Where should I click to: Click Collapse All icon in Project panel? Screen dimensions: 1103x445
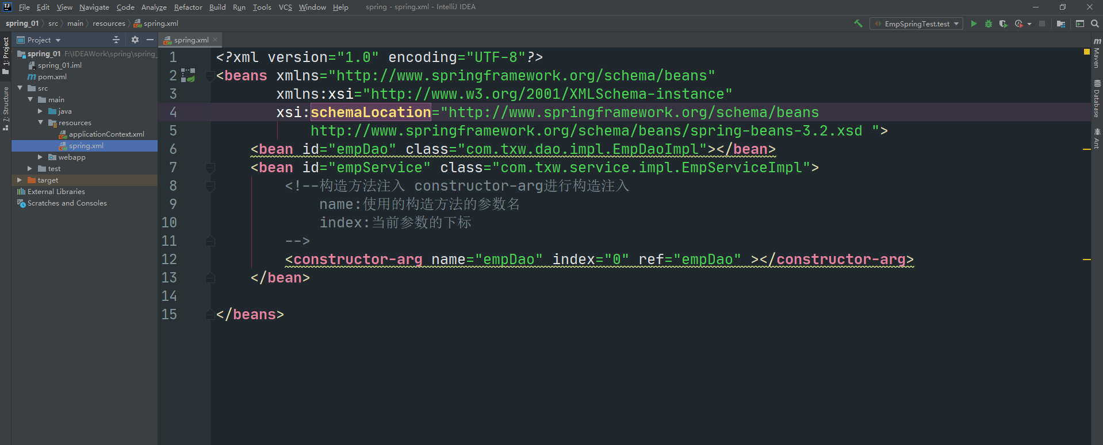(x=116, y=40)
